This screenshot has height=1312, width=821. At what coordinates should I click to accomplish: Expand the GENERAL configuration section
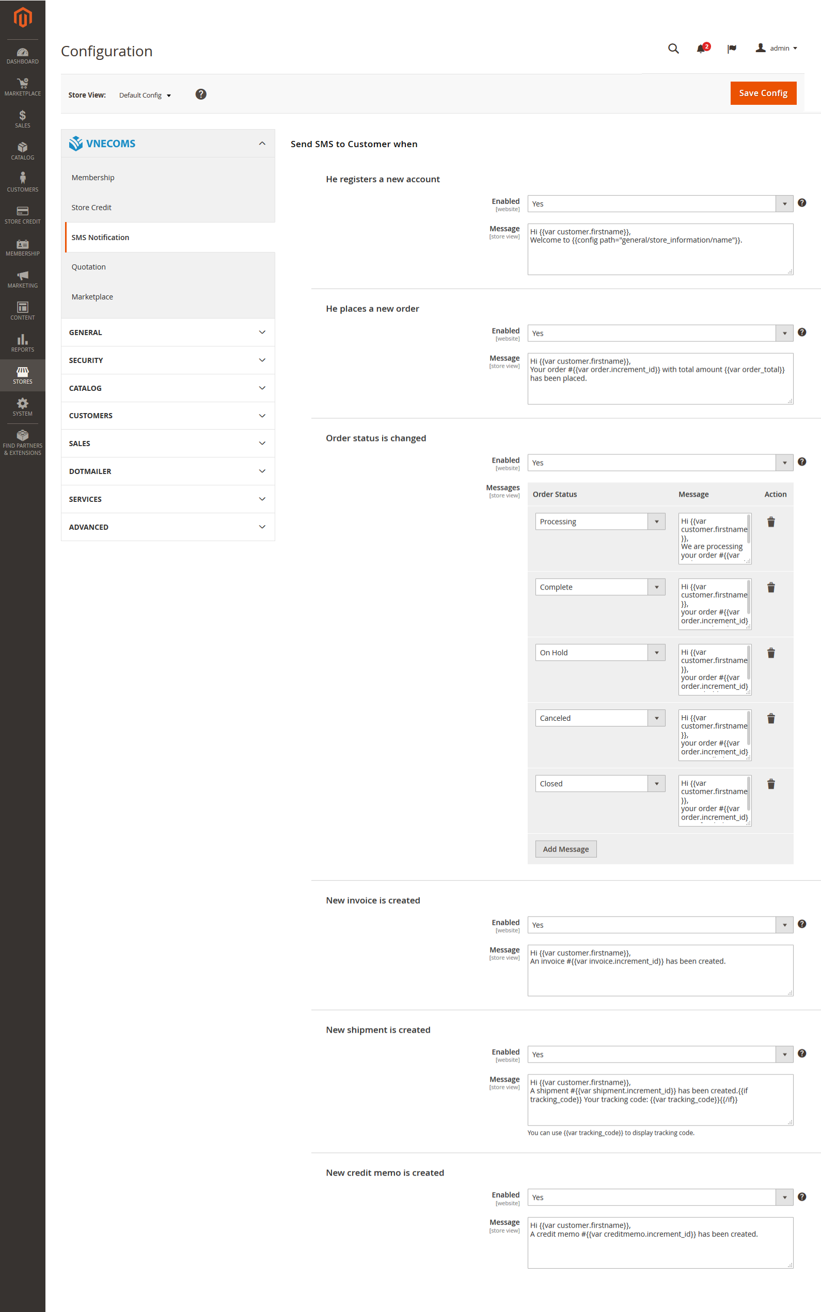(168, 332)
